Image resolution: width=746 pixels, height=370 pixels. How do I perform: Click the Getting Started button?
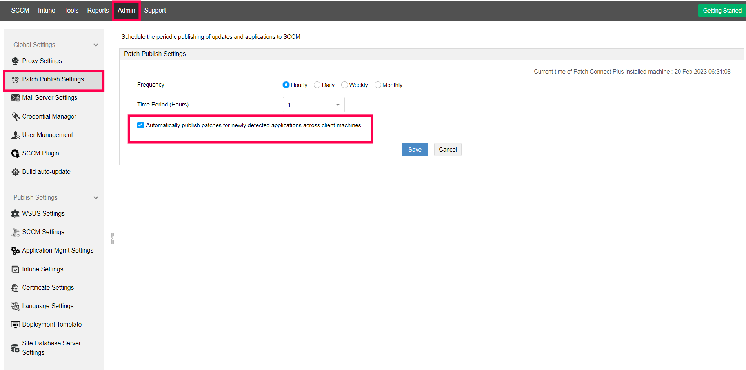[722, 10]
